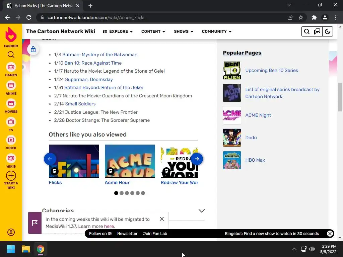Click the page lock icon
This screenshot has width=343, height=257.
coord(33,50)
